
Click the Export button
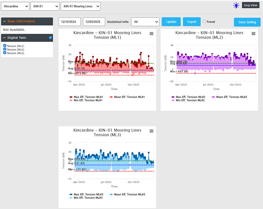(192, 22)
